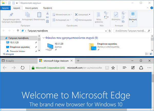Click the Quick Access Toolbar properties icon
The width and height of the screenshot is (154, 111).
(x=9, y=3)
